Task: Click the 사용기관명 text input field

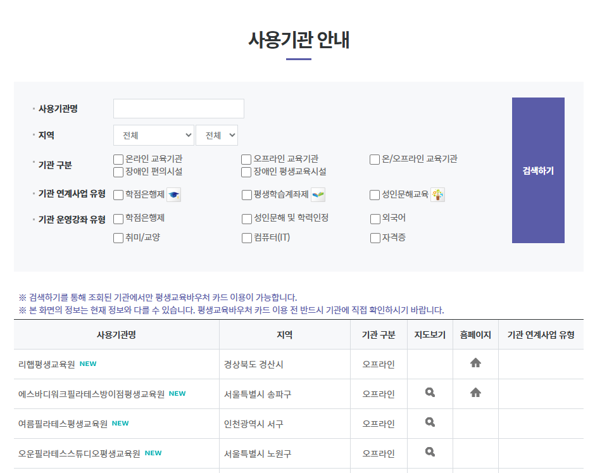Action: tap(178, 108)
